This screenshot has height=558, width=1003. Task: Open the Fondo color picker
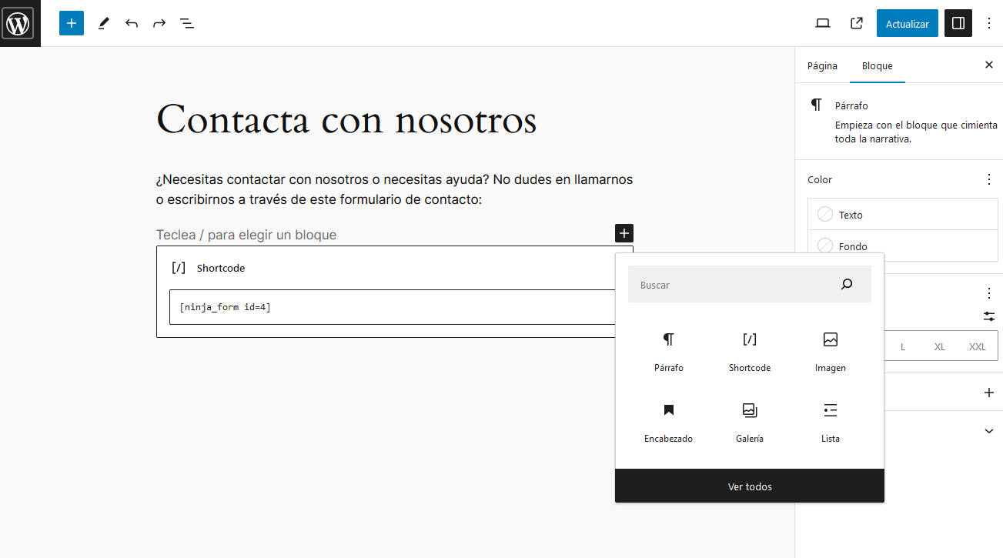(x=903, y=246)
